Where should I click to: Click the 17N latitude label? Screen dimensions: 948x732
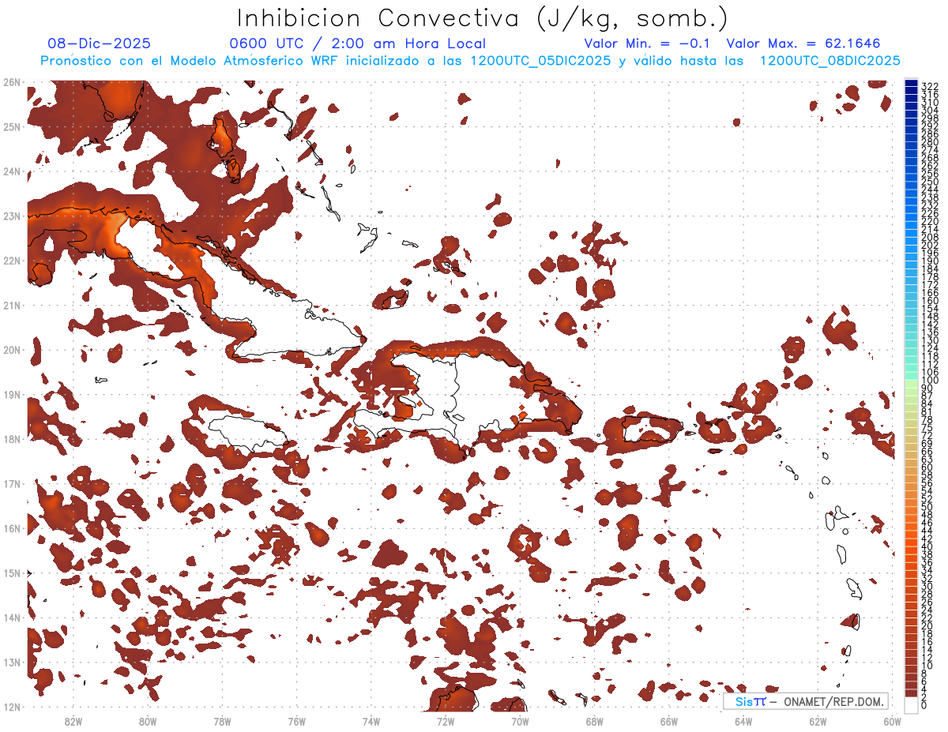coord(12,483)
